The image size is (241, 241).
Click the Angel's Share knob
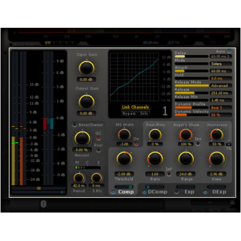point(186,134)
